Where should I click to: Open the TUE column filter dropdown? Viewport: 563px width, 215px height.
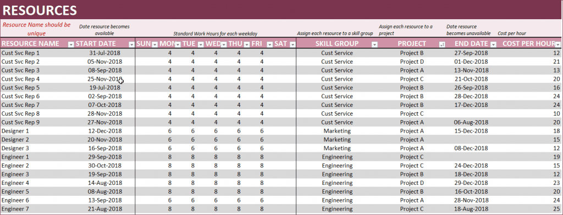[201, 44]
